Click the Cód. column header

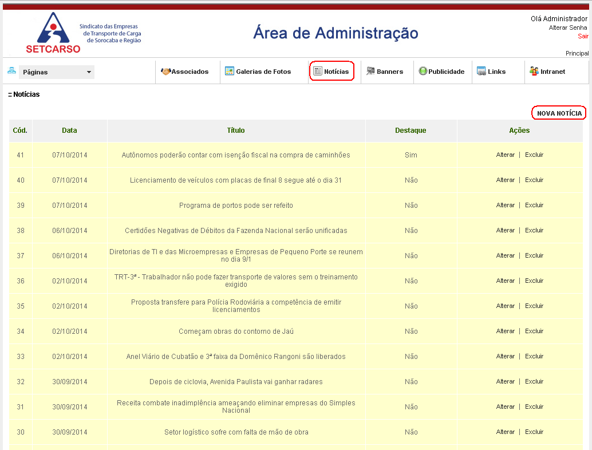(20, 130)
